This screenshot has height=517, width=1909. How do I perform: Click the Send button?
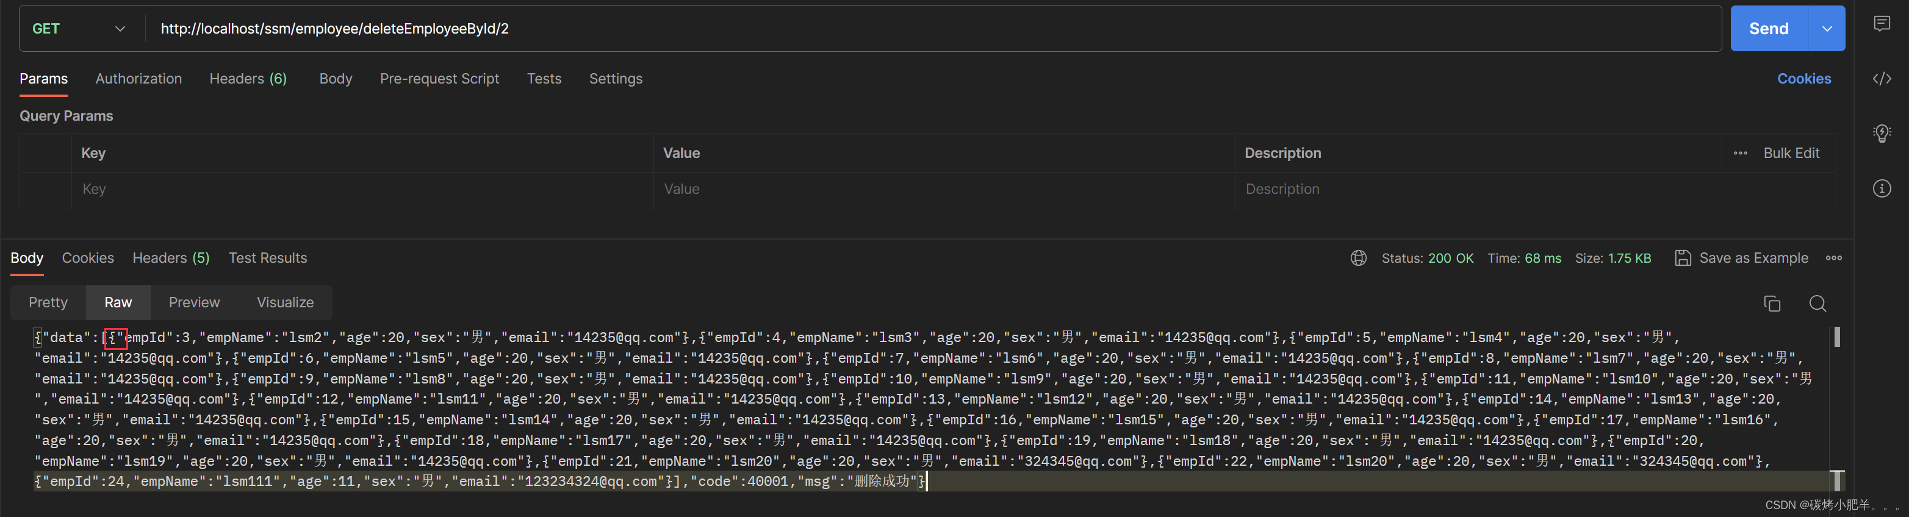click(x=1769, y=29)
